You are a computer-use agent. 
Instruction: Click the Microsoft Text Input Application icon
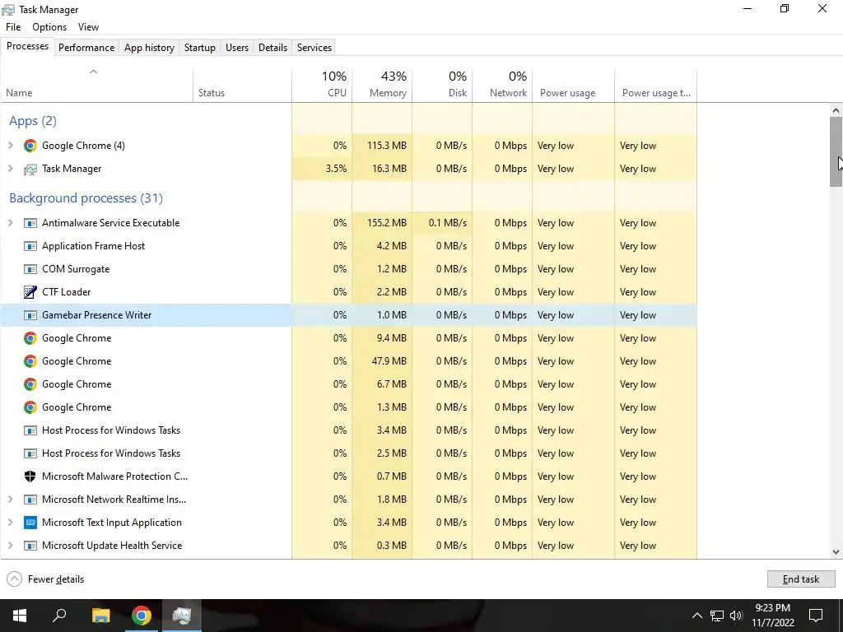30,523
